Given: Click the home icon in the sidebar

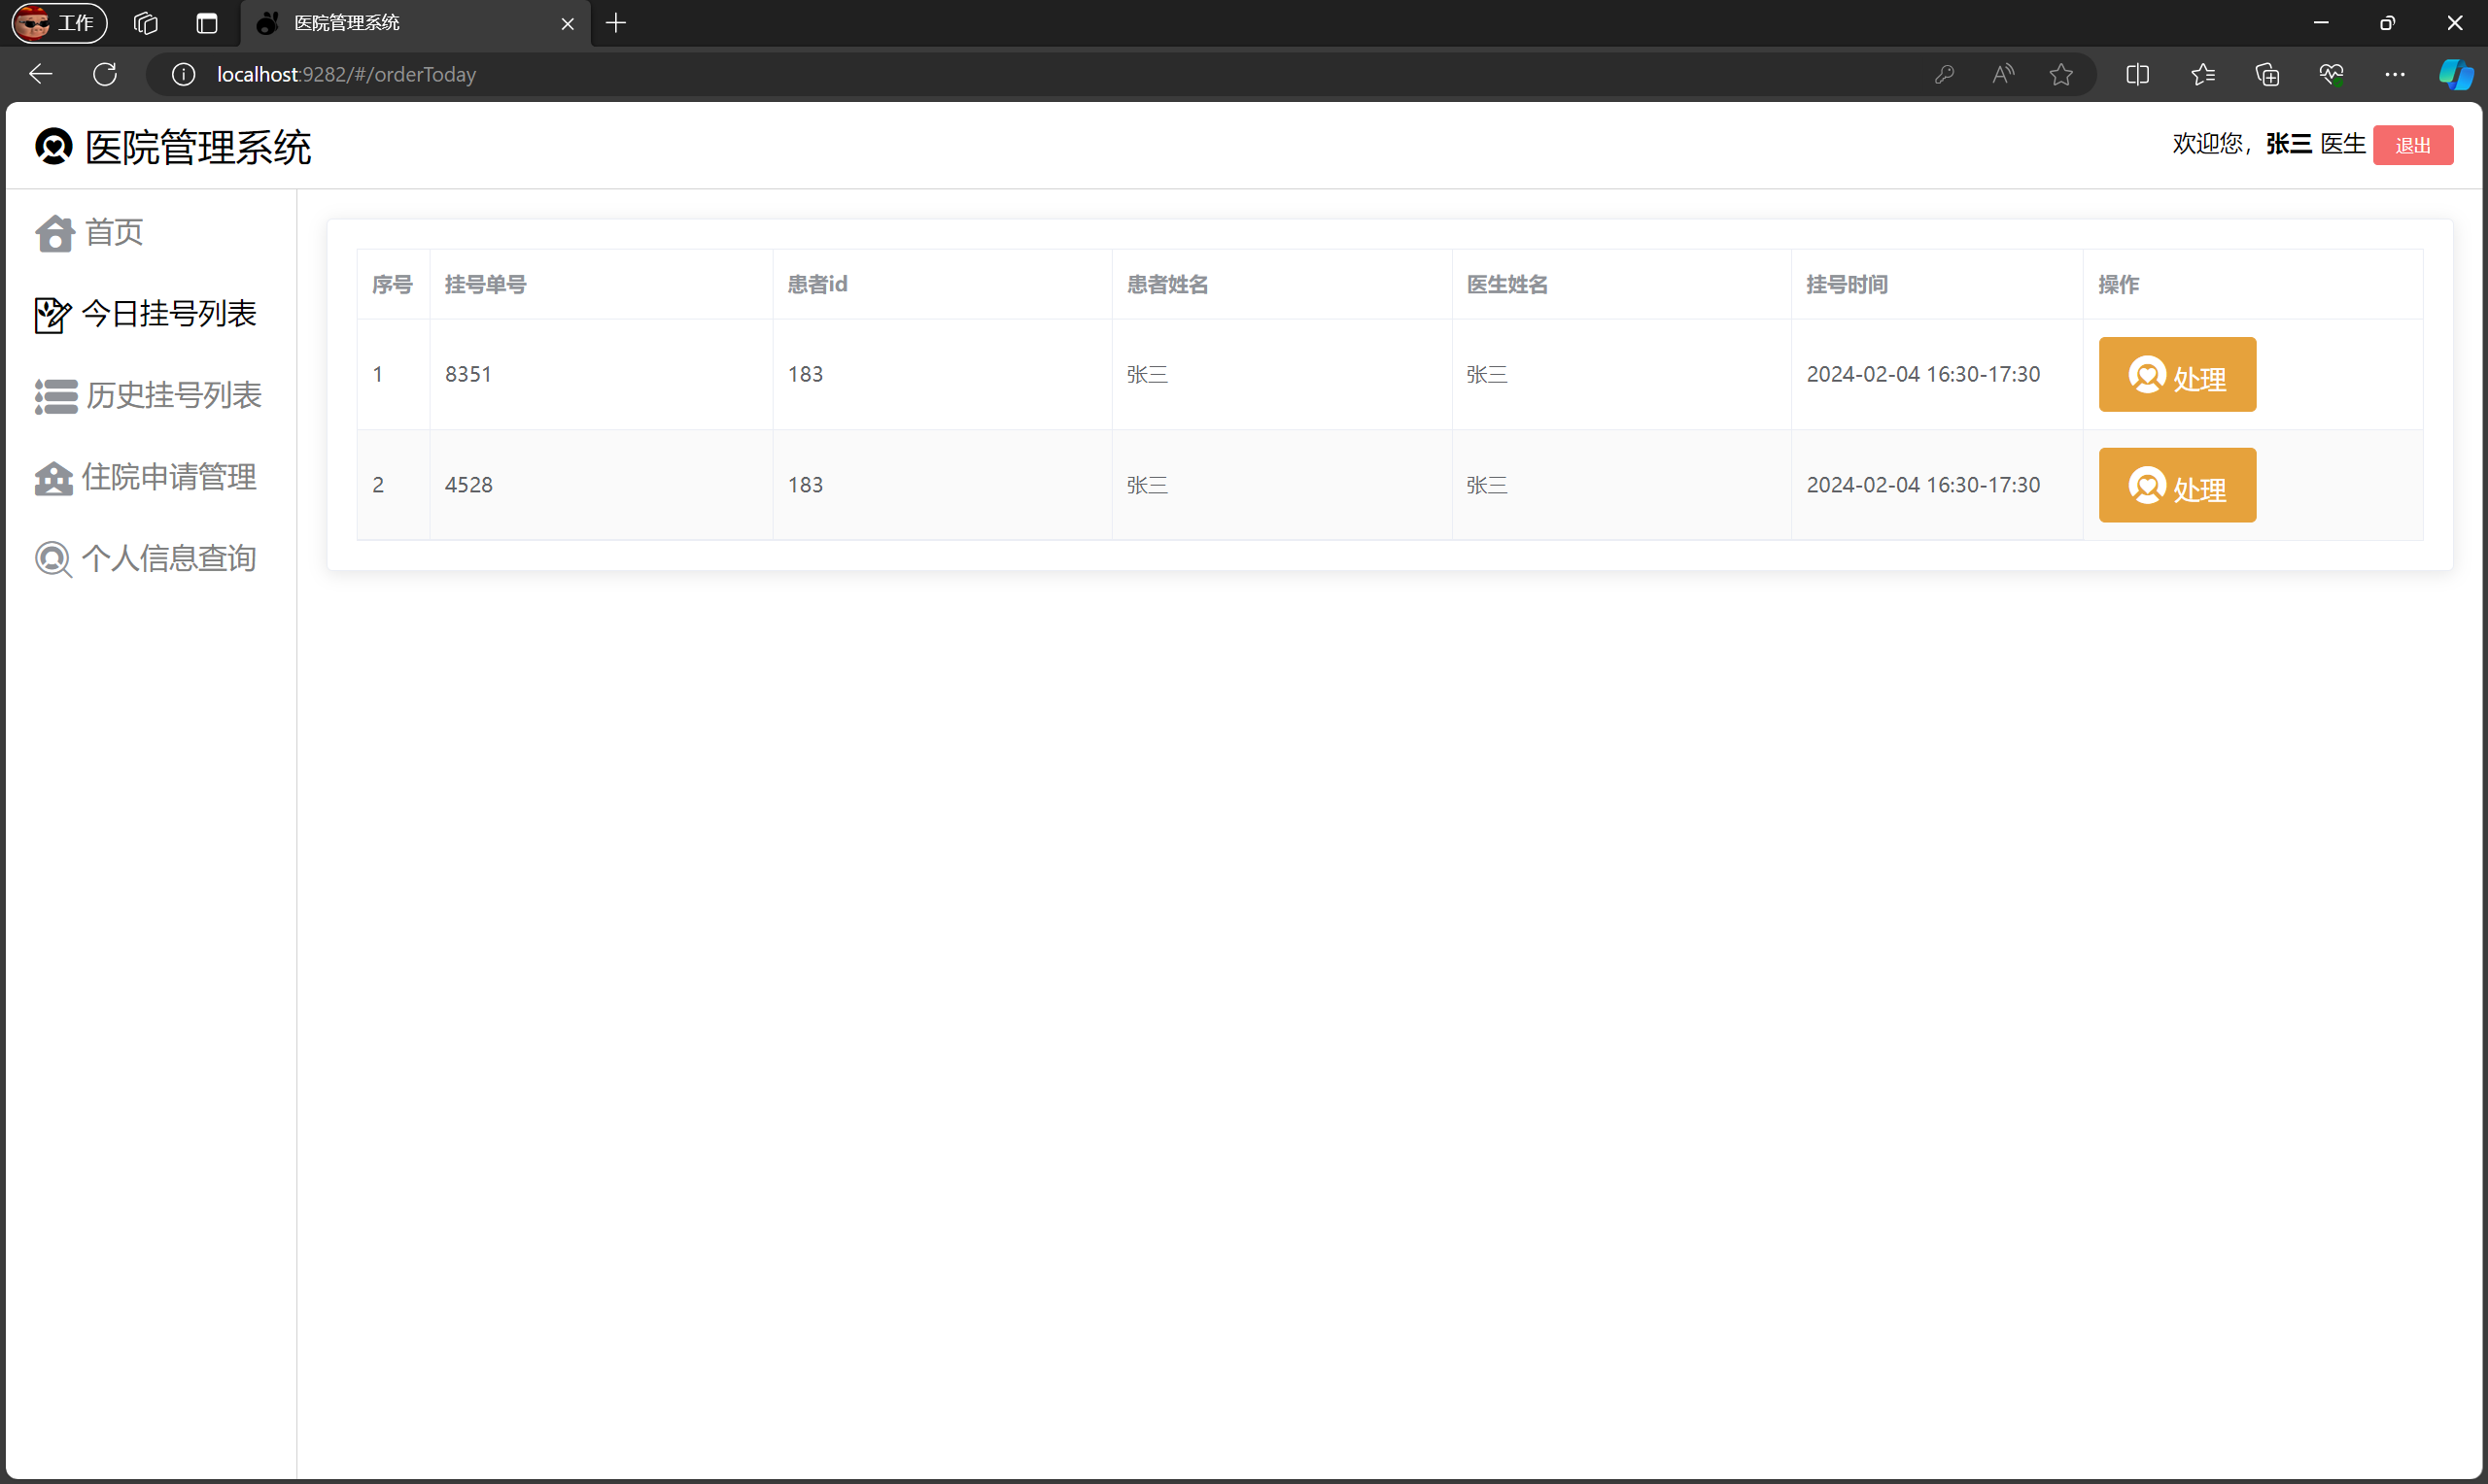Looking at the screenshot, I should pos(54,233).
